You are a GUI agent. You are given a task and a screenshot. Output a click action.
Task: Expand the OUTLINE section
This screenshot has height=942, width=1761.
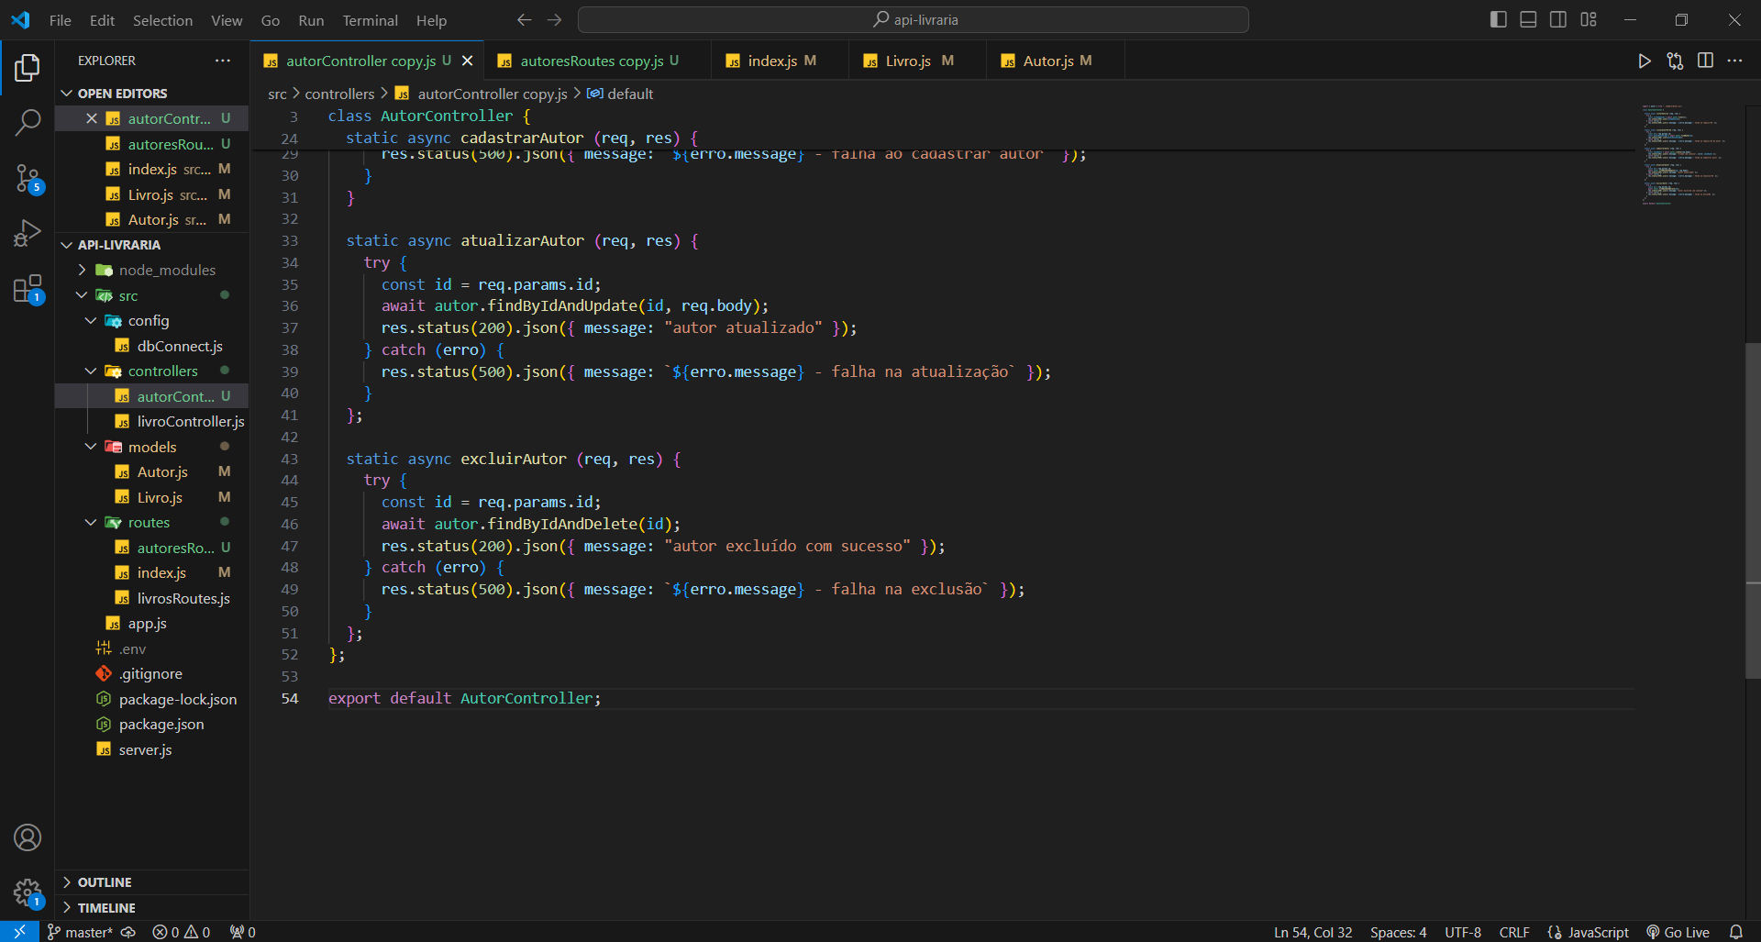click(152, 882)
